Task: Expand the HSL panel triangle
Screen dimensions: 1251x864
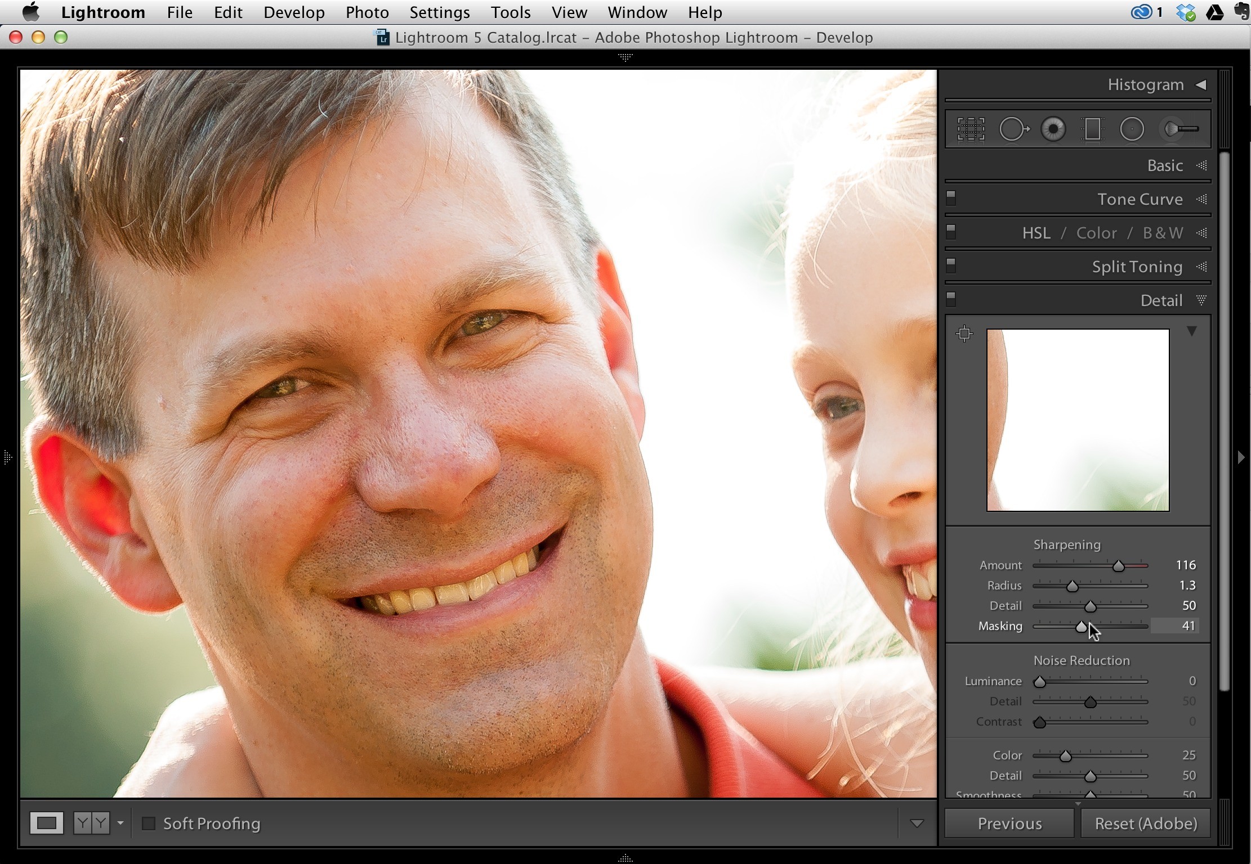Action: point(1201,233)
